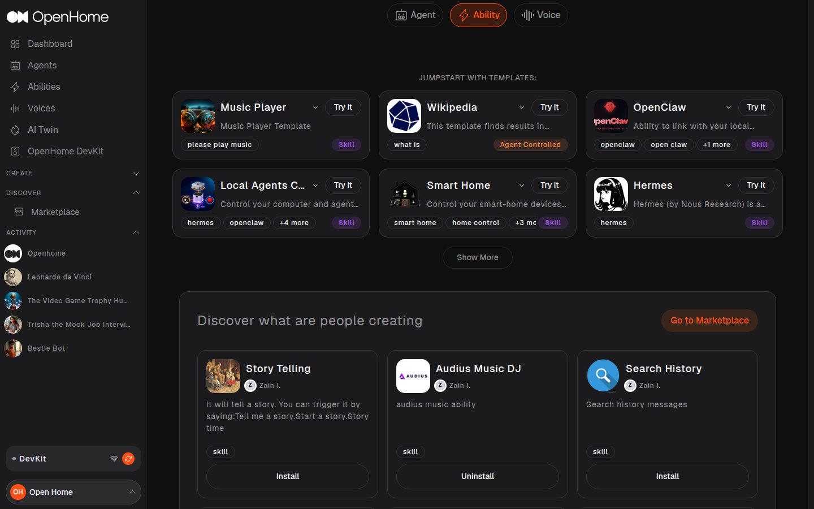Click the Hermes template portrait icon

(x=611, y=194)
